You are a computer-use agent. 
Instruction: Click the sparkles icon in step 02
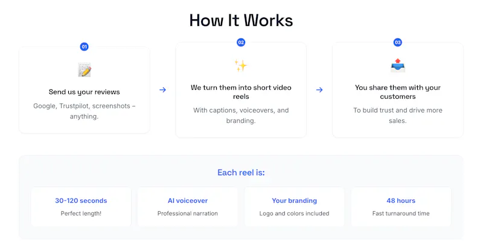coord(240,66)
